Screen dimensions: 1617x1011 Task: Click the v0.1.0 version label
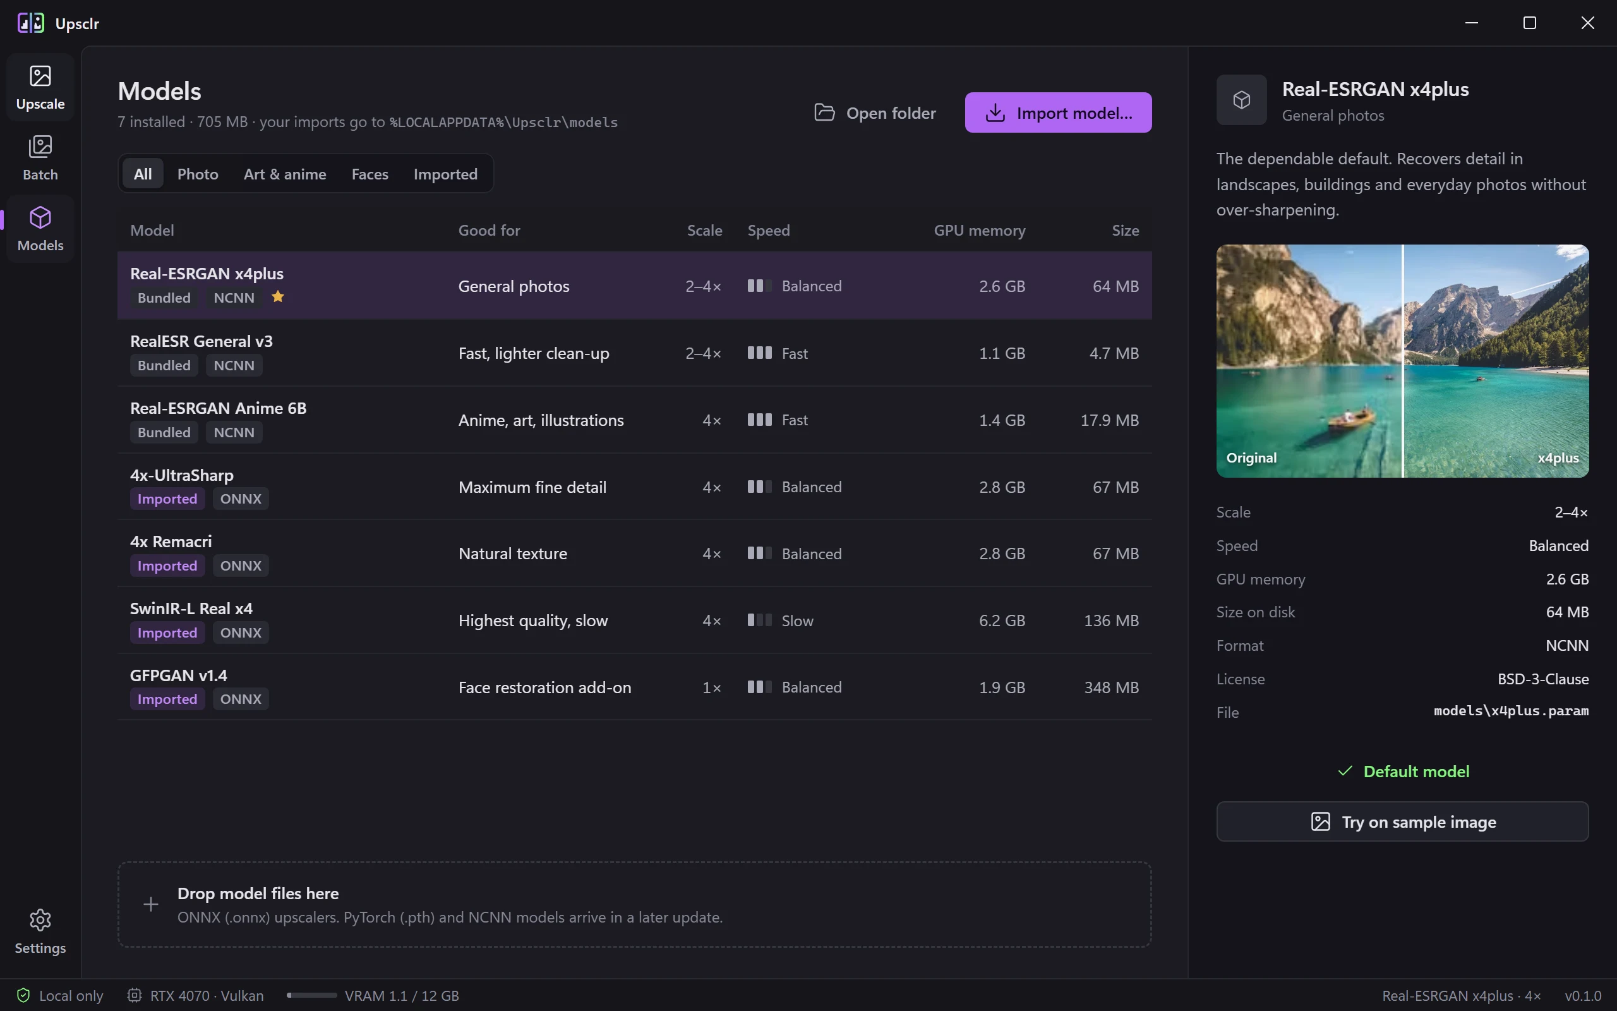pyautogui.click(x=1583, y=995)
